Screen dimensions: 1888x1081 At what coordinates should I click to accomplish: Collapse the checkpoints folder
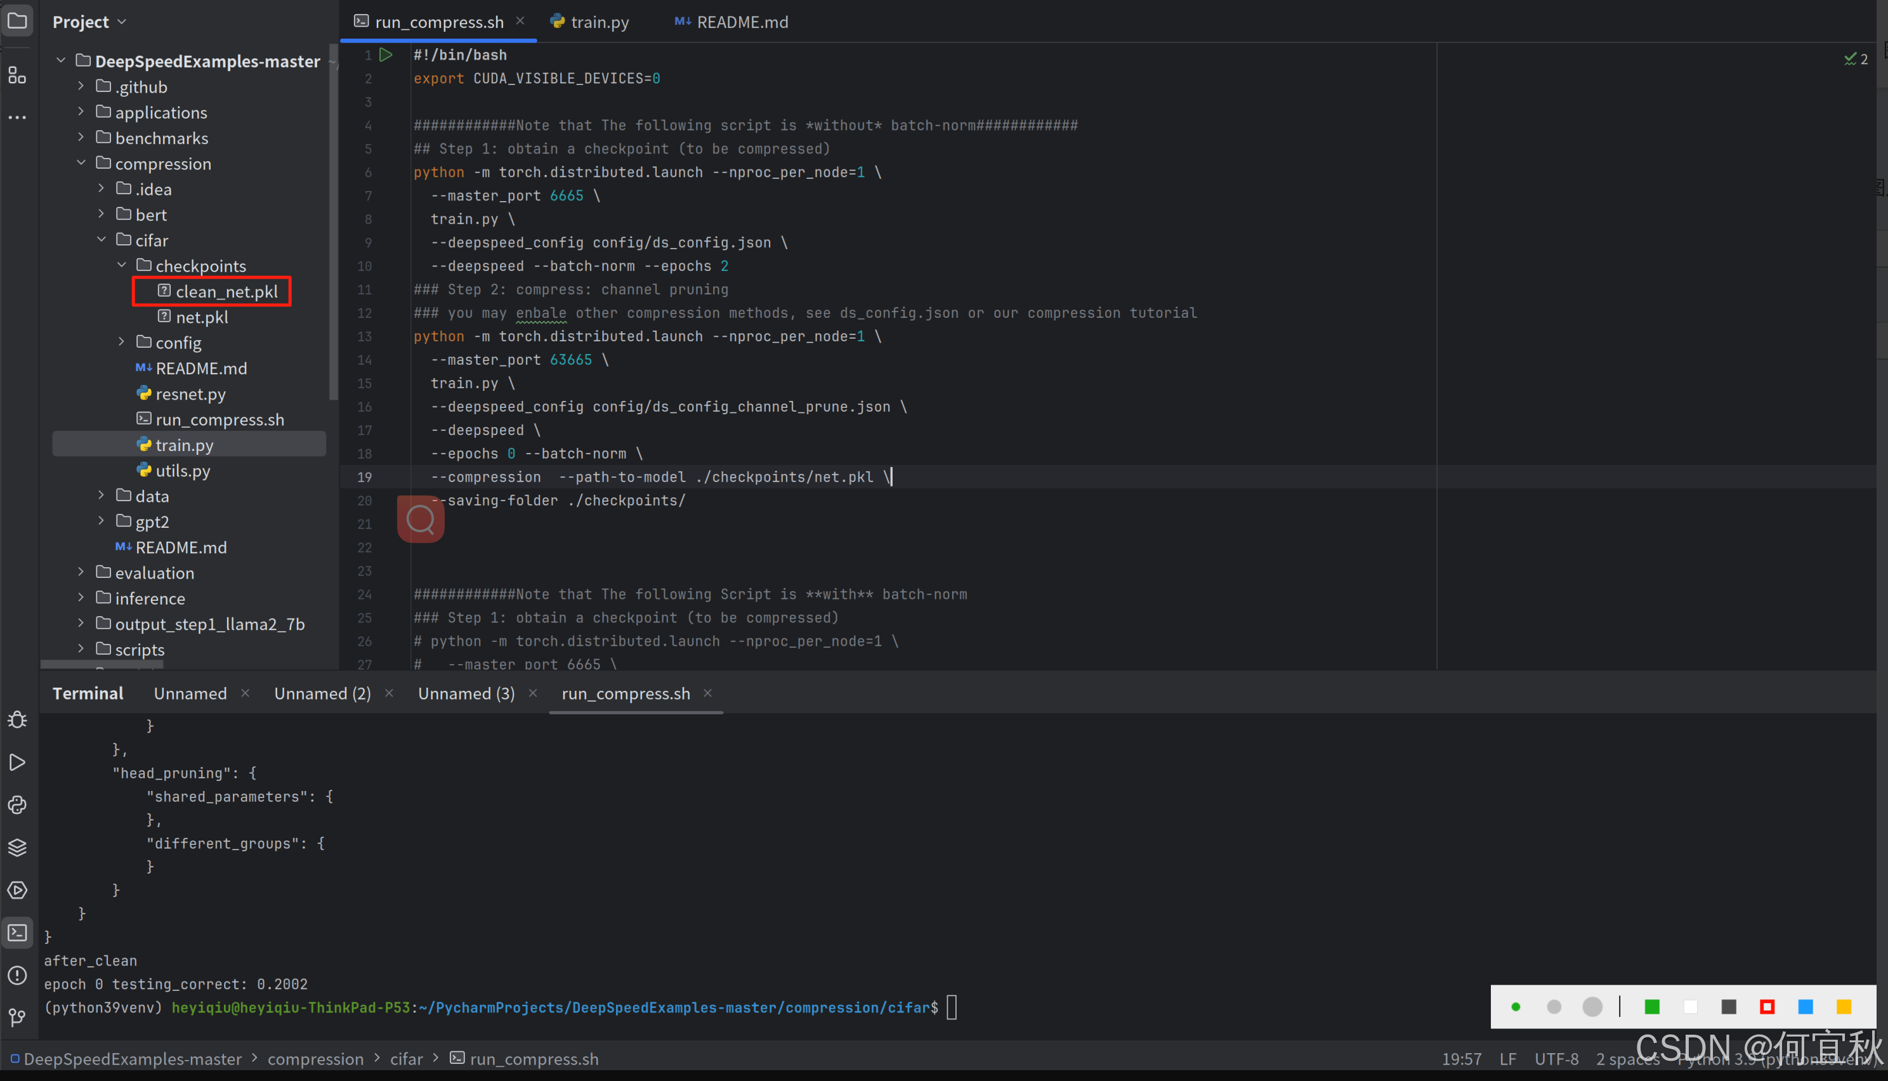coord(122,265)
